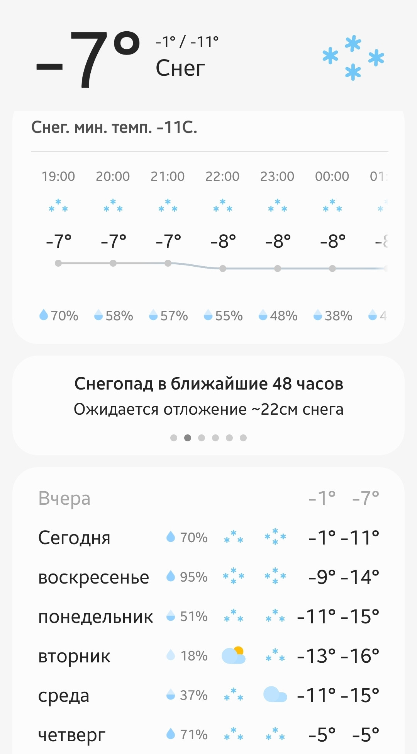Image resolution: width=417 pixels, height=754 pixels.
Task: Tap the large snowflake weather icon
Action: pos(353,58)
